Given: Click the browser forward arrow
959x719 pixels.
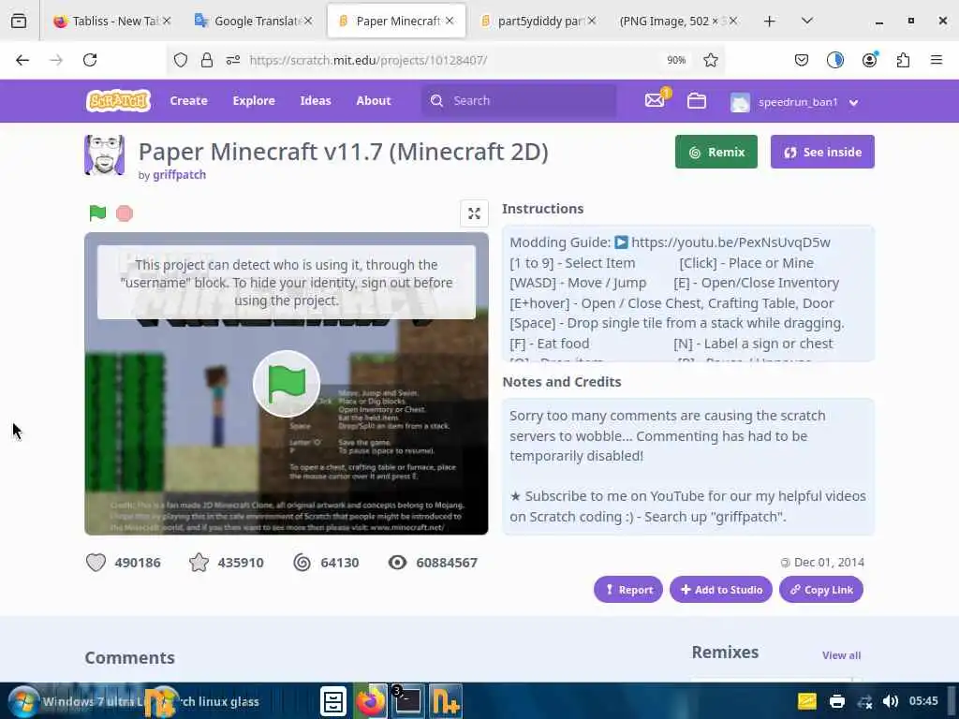Looking at the screenshot, I should pyautogui.click(x=56, y=60).
